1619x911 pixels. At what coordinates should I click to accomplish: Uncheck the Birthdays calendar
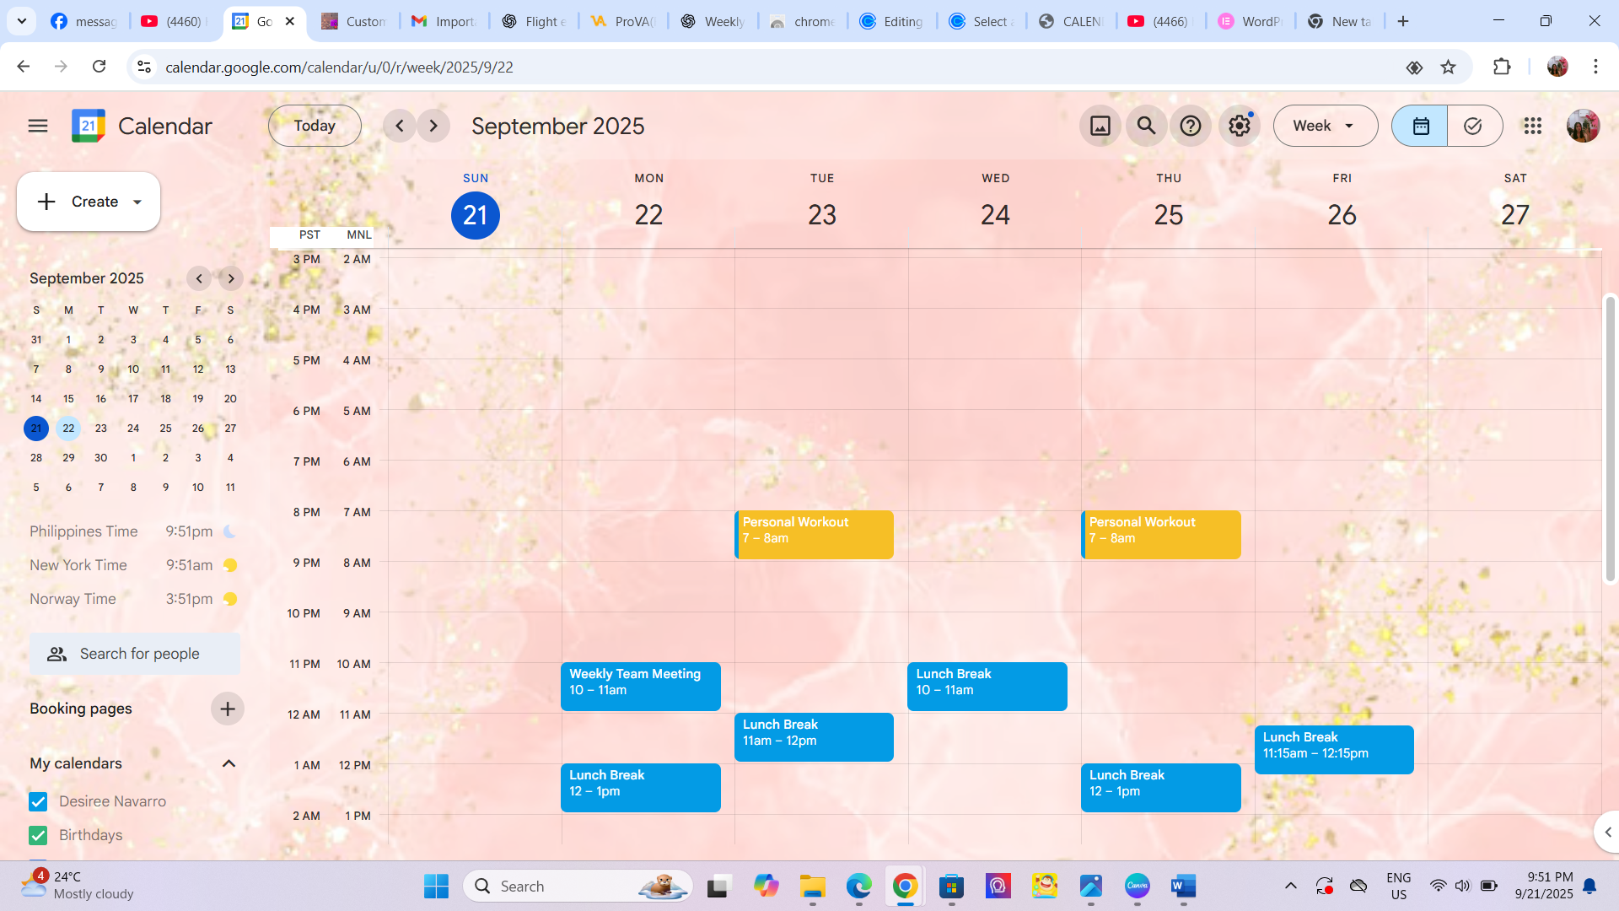pyautogui.click(x=38, y=835)
